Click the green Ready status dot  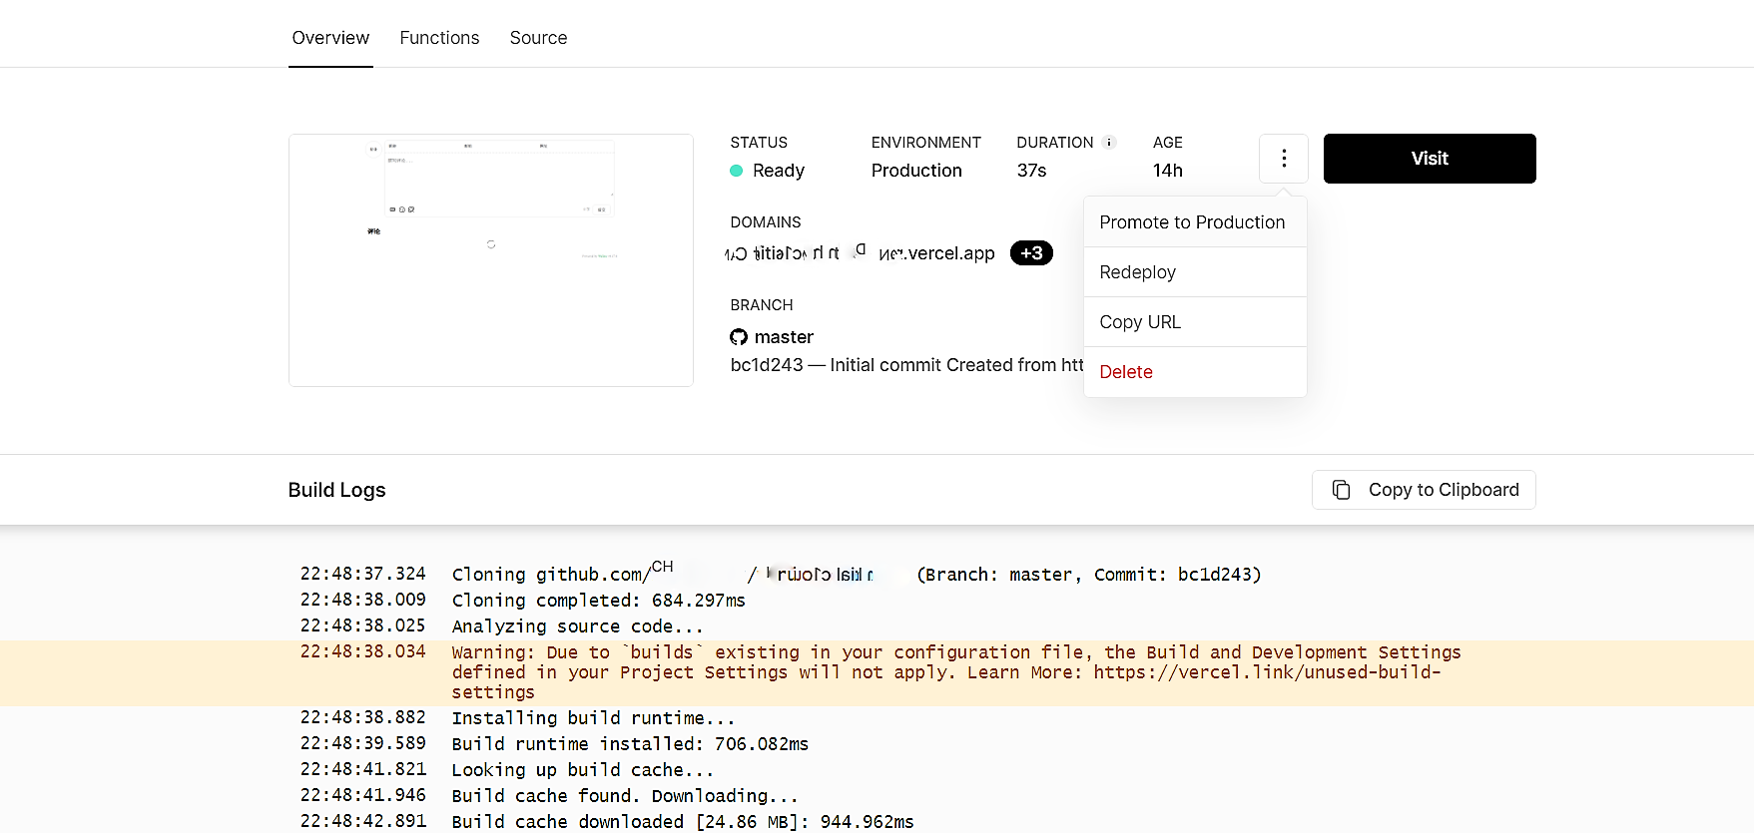coord(737,171)
